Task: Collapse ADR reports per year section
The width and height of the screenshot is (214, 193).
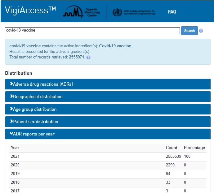Action: coord(108,134)
